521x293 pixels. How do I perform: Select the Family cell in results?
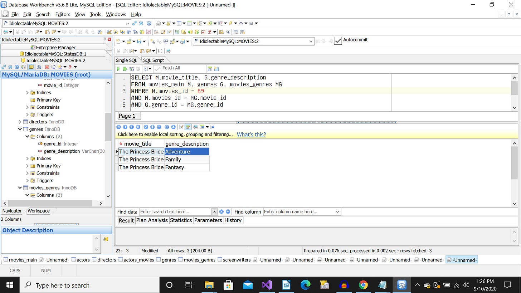(186, 160)
